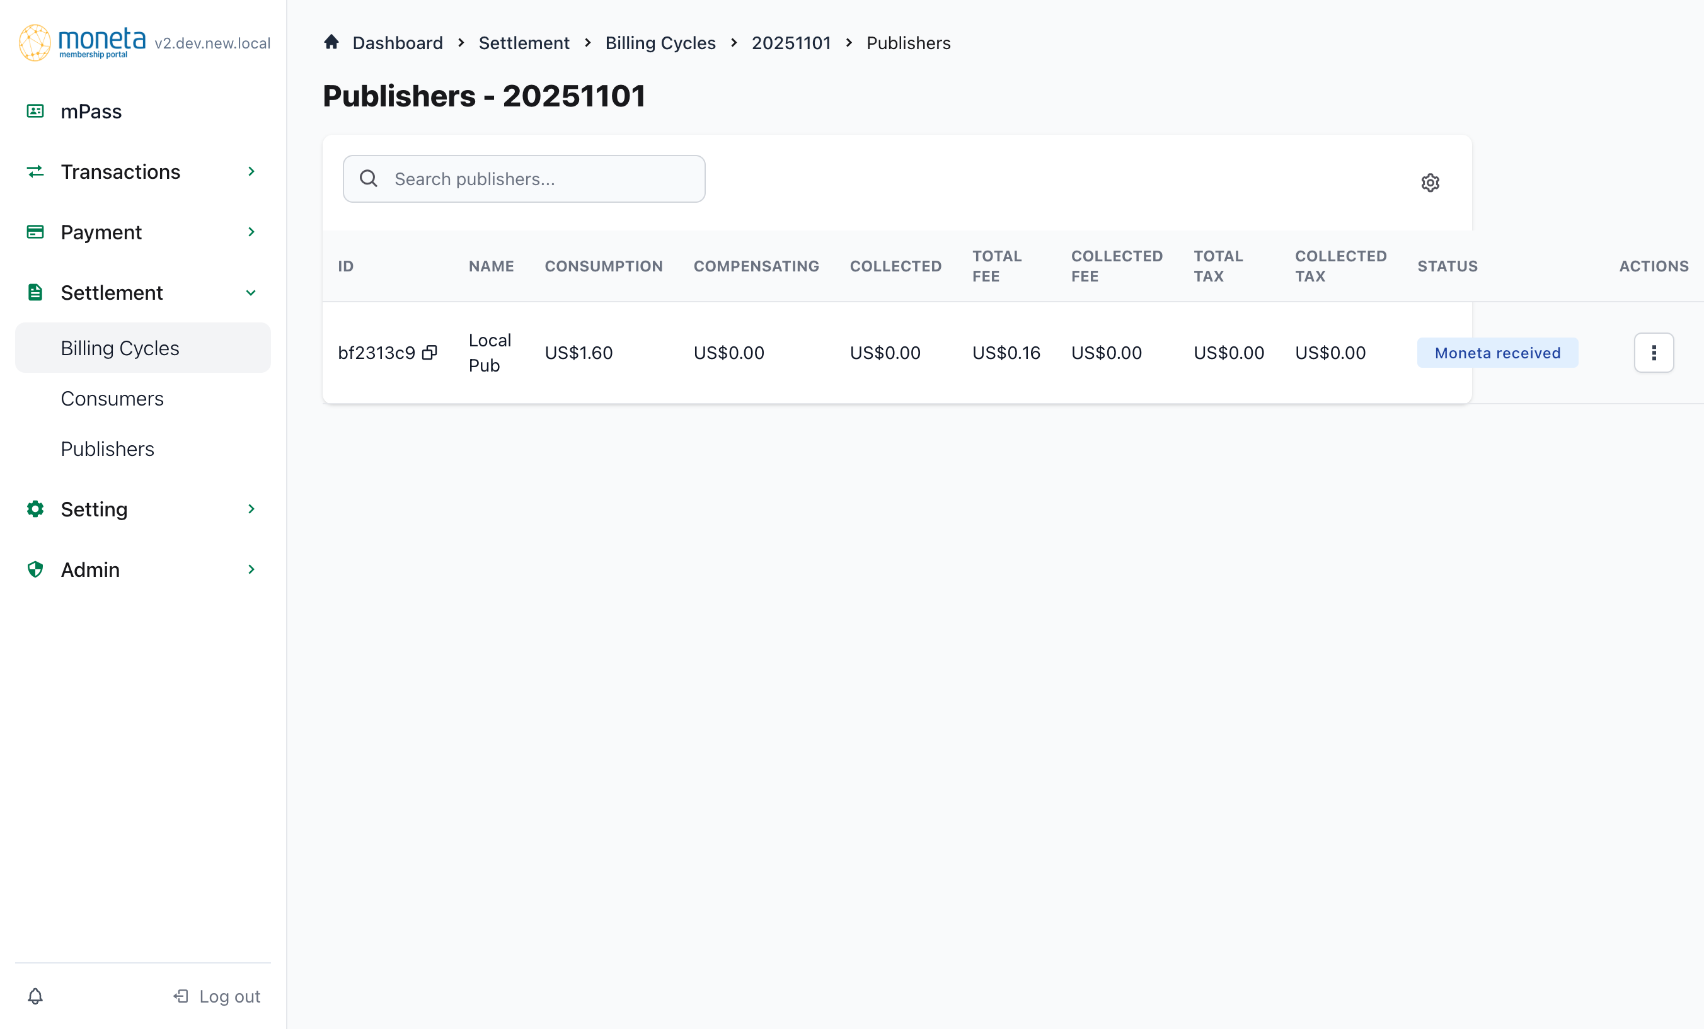Collapse the Settlement menu
This screenshot has width=1704, height=1029.
[251, 293]
